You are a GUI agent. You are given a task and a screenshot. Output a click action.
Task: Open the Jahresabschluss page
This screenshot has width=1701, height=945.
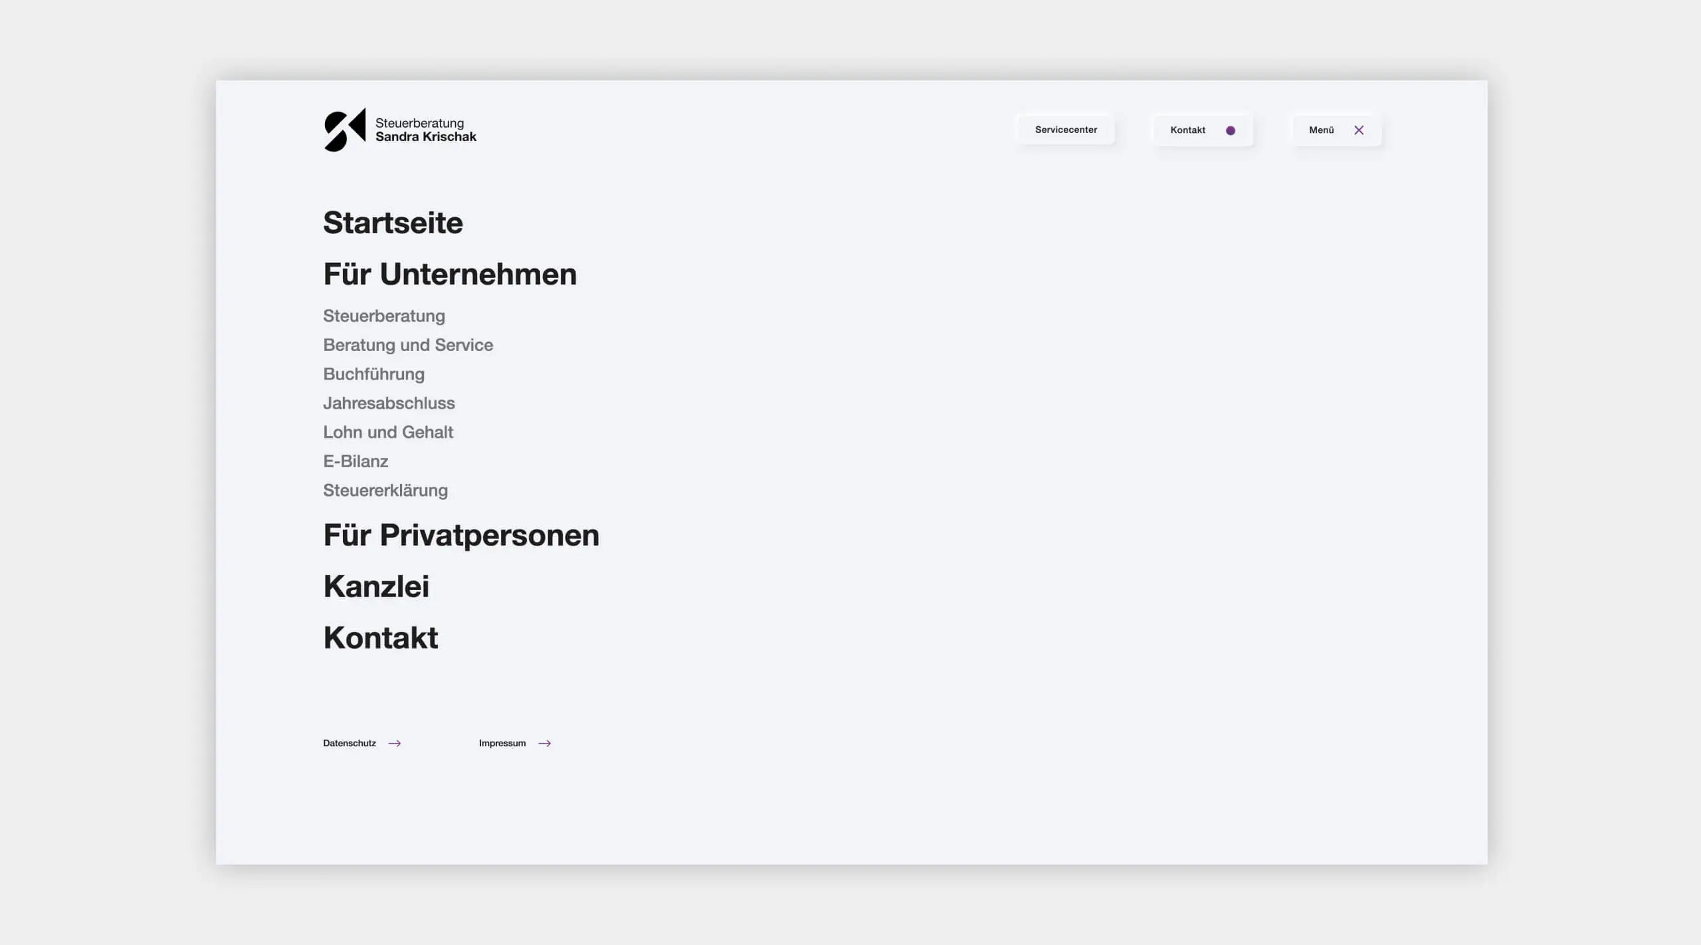(x=389, y=403)
